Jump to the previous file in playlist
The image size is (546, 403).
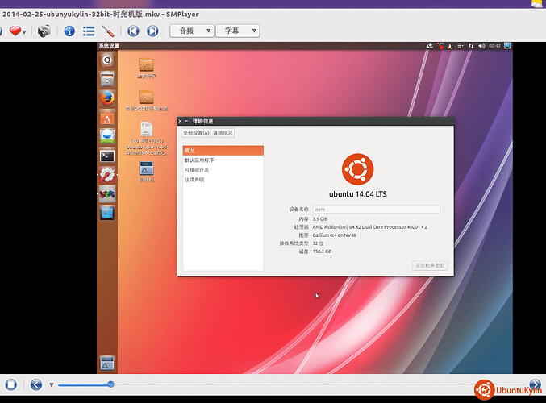133,31
